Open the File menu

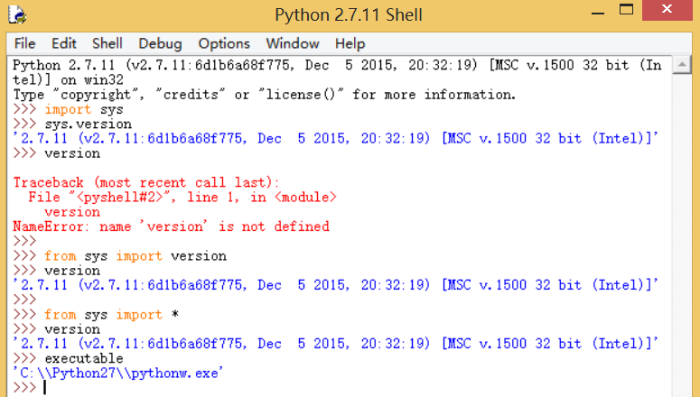pyautogui.click(x=24, y=43)
